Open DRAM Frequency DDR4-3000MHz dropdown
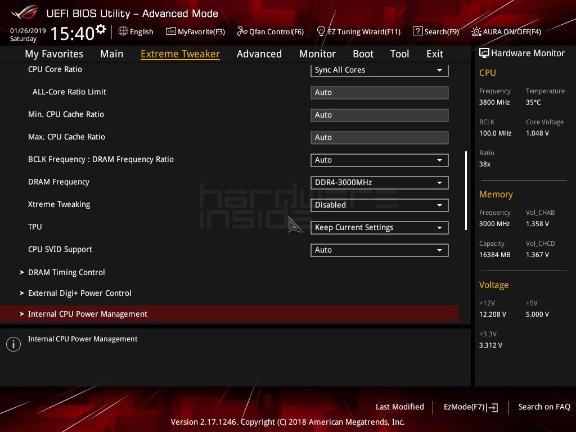Image resolution: width=576 pixels, height=432 pixels. click(x=380, y=183)
